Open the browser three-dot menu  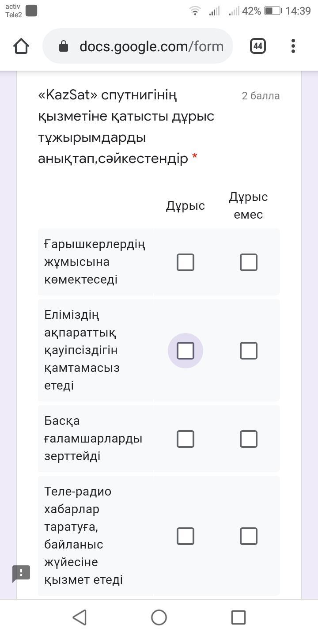click(293, 46)
